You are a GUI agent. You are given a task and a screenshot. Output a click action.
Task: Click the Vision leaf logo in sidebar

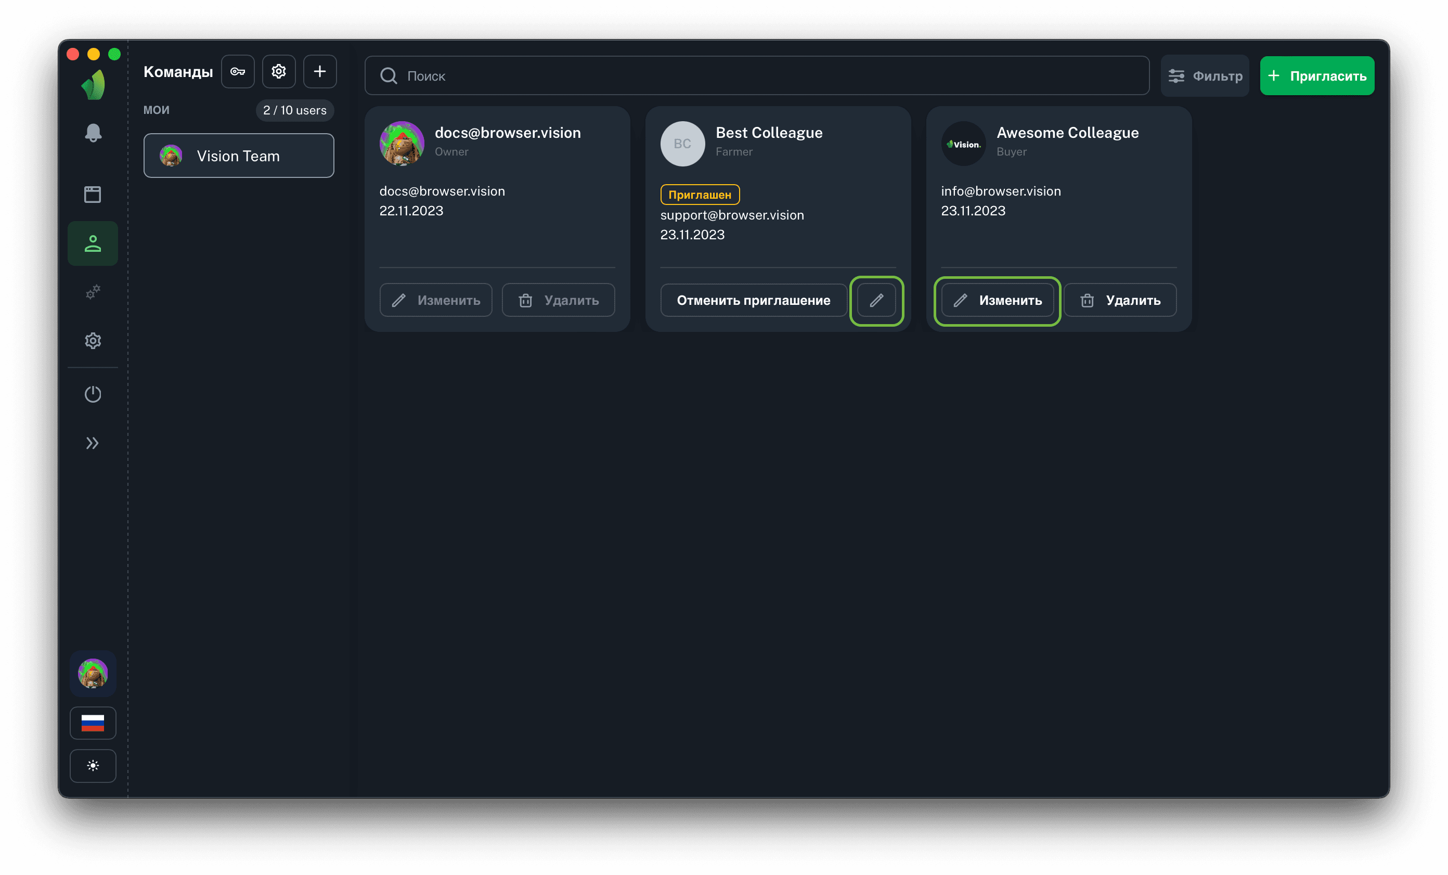(x=94, y=85)
